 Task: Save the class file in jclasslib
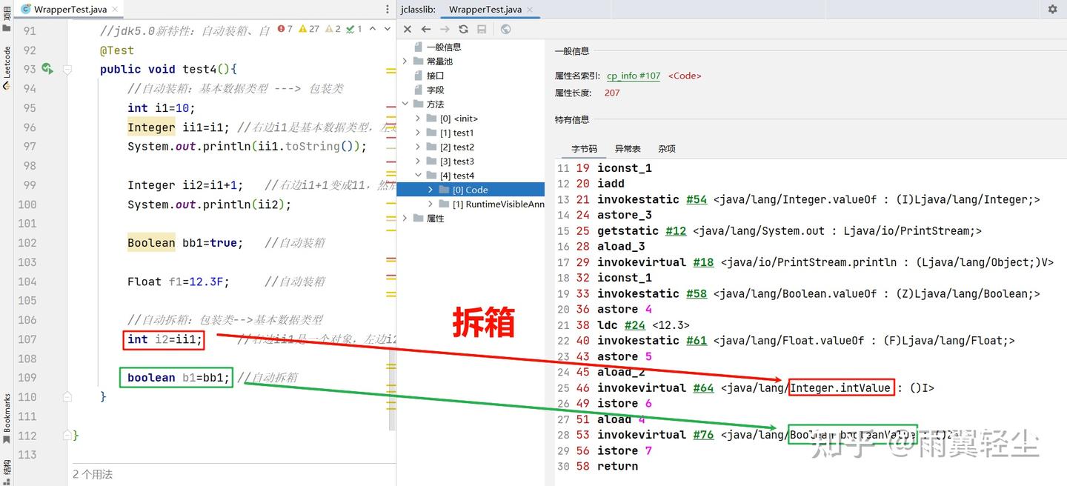click(482, 29)
